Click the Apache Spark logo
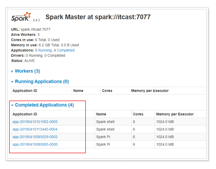This screenshot has width=216, height=169. click(21, 17)
